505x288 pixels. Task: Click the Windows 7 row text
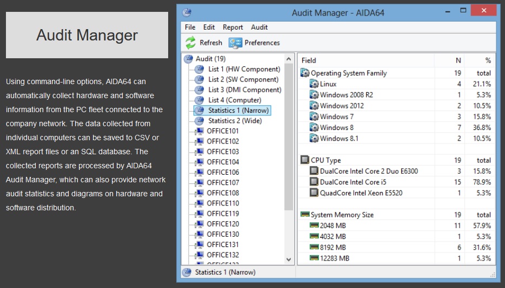click(336, 116)
